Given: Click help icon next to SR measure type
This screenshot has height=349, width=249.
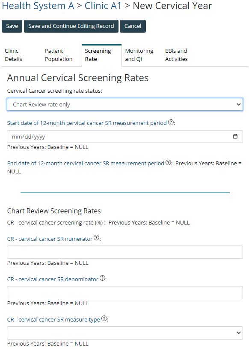Looking at the screenshot, I should point(104,318).
